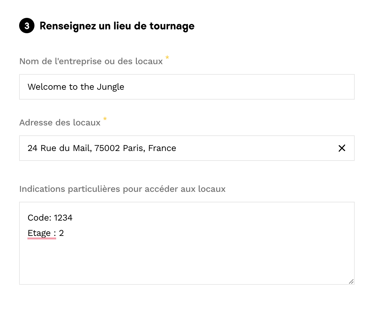
Task: Click the number '1234' in the textarea
Action: click(x=63, y=218)
